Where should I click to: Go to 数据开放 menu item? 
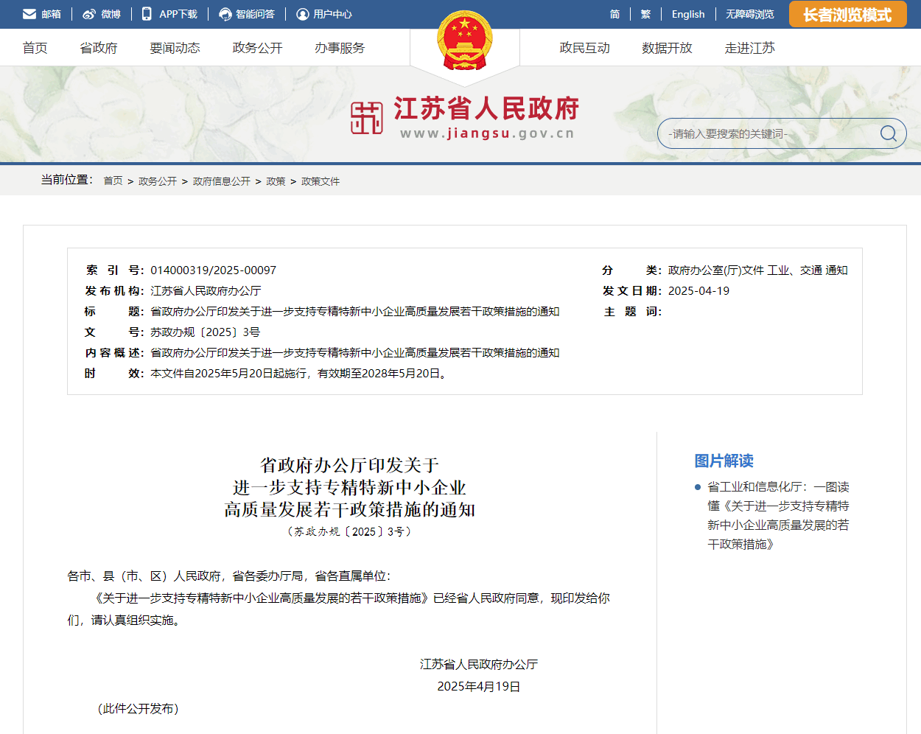(667, 48)
